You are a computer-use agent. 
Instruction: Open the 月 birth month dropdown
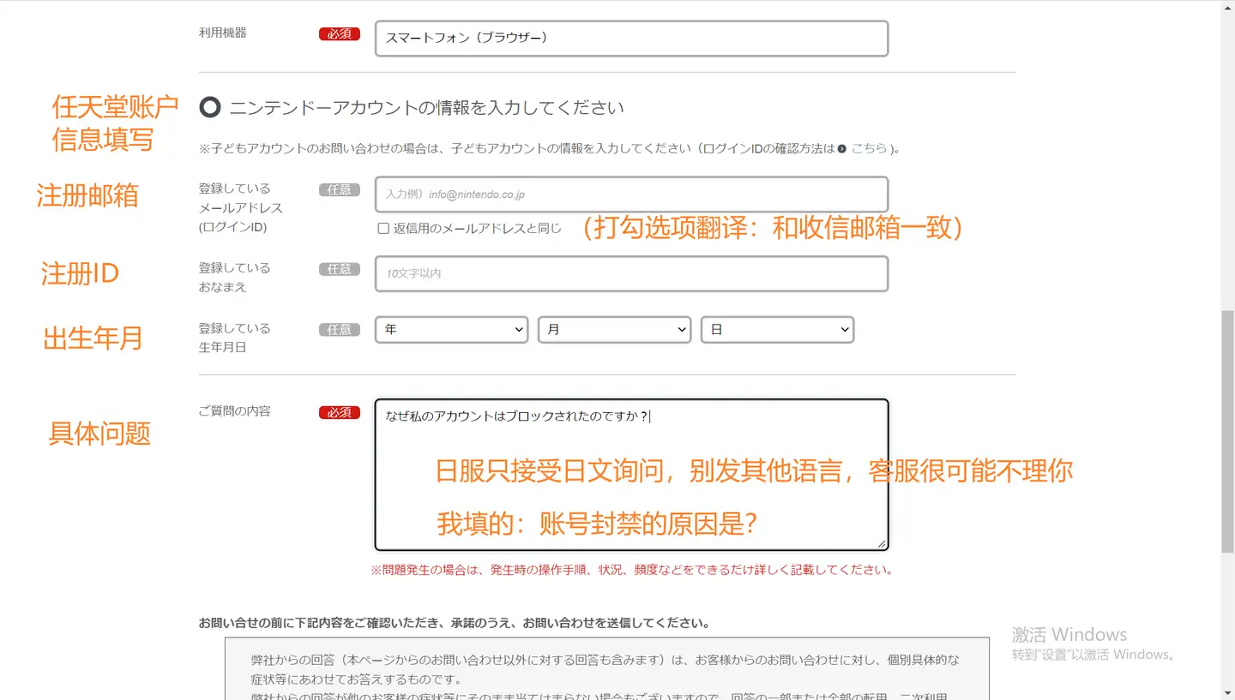click(614, 330)
